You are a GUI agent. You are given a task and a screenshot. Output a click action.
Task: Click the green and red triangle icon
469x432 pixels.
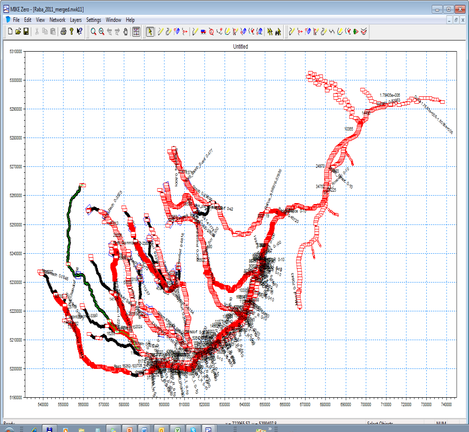point(356,31)
